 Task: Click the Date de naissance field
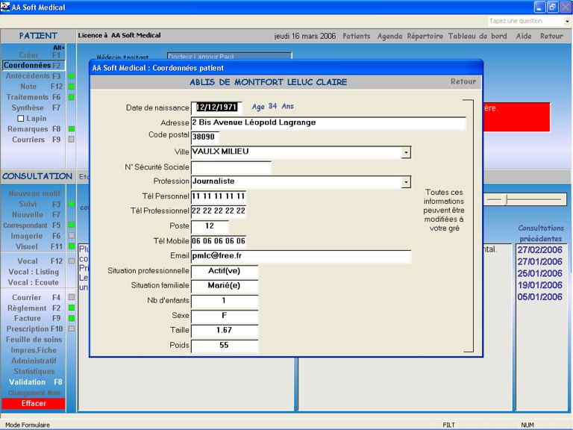[216, 107]
